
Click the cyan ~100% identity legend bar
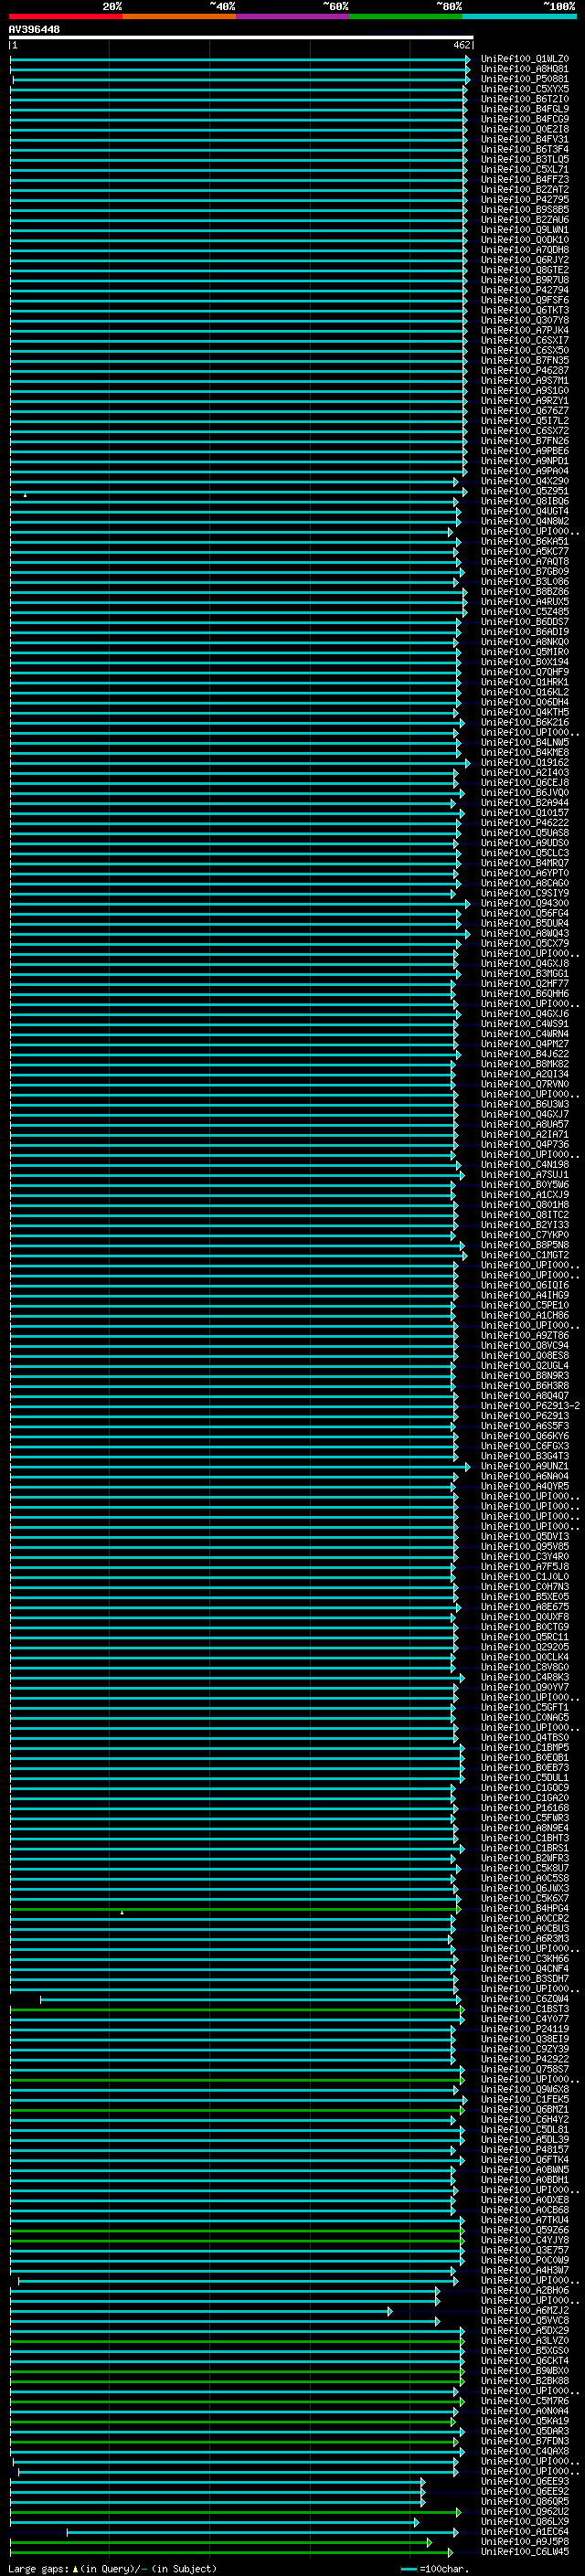520,16
